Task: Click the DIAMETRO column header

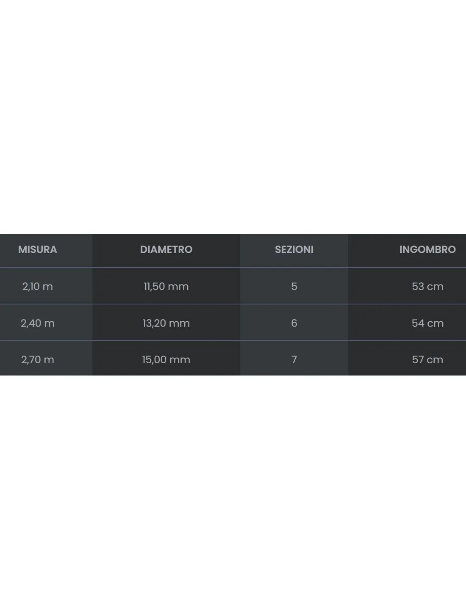Action: point(166,249)
